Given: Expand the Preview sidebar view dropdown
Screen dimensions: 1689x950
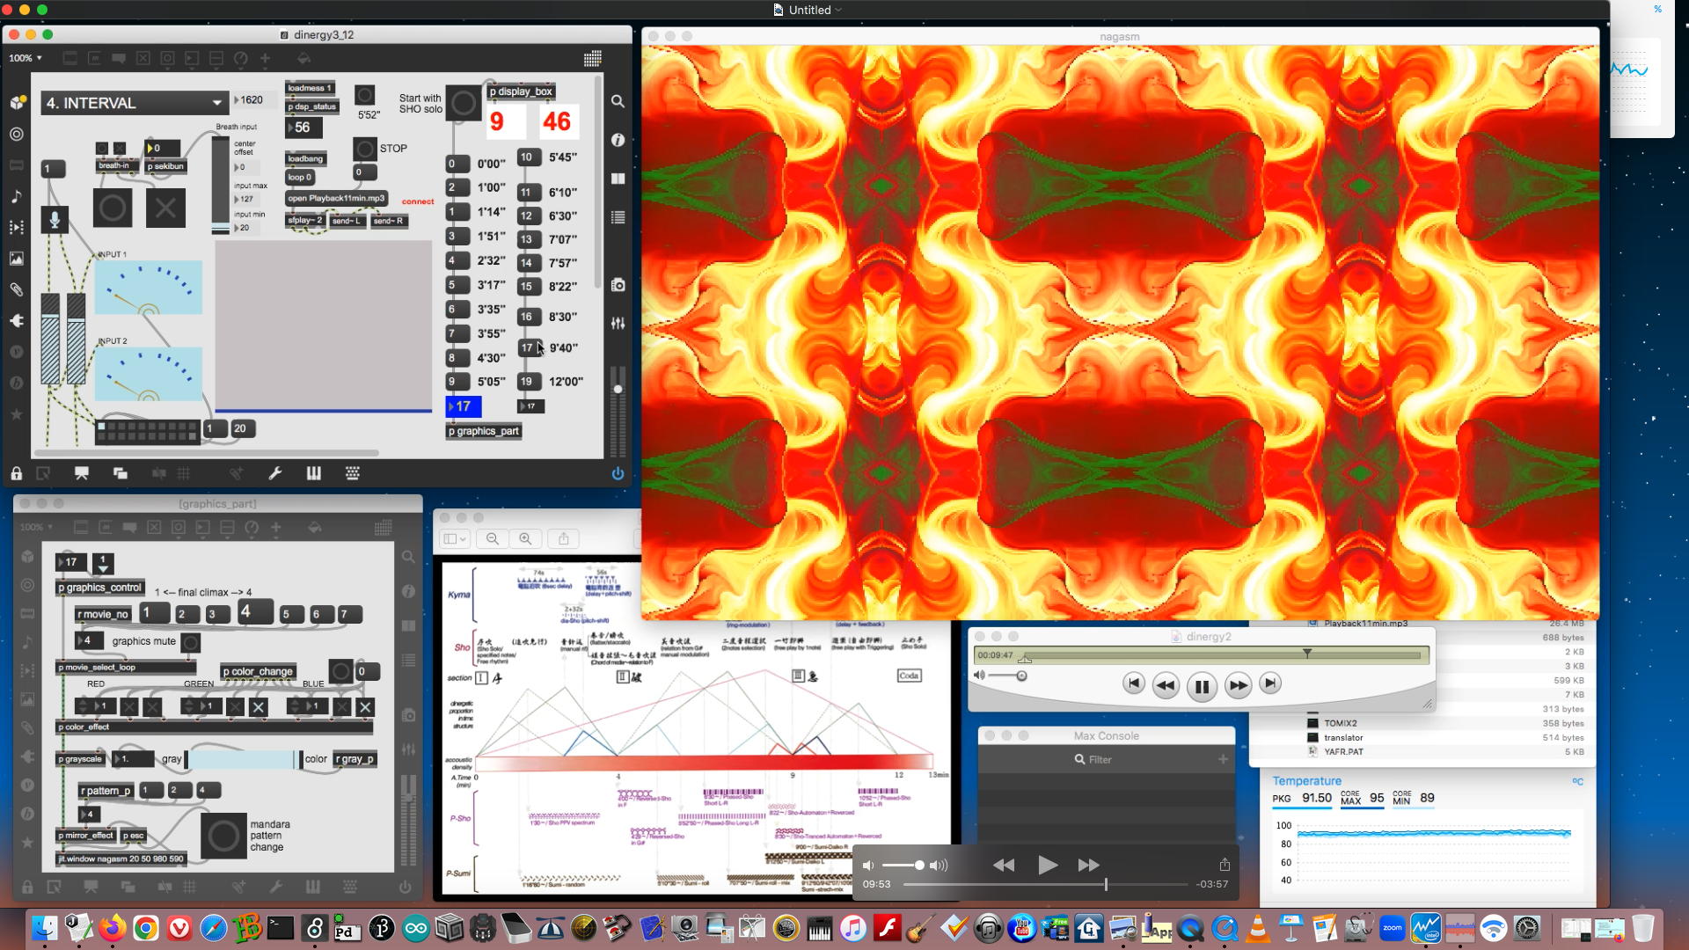Looking at the screenshot, I should 455,538.
